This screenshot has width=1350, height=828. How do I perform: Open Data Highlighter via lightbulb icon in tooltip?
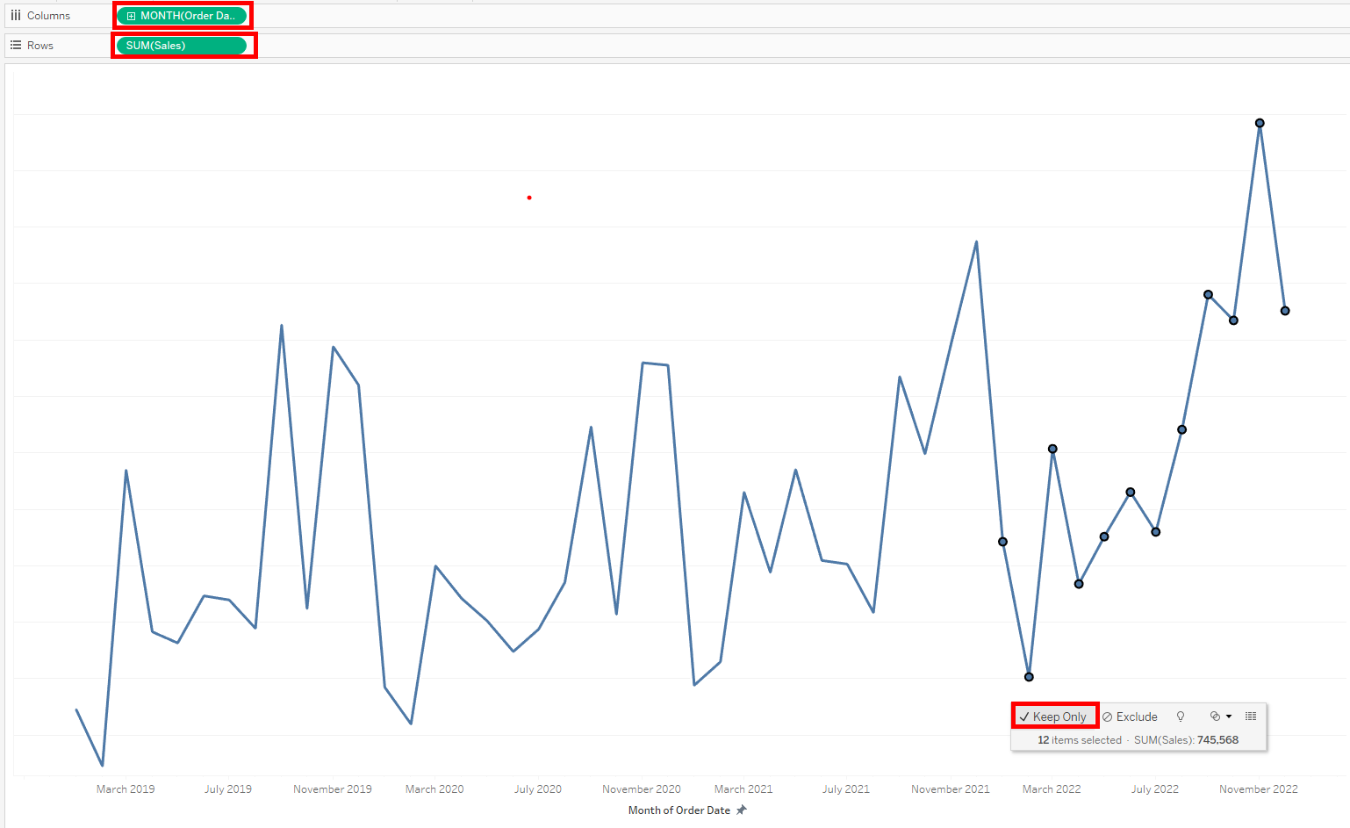tap(1181, 716)
